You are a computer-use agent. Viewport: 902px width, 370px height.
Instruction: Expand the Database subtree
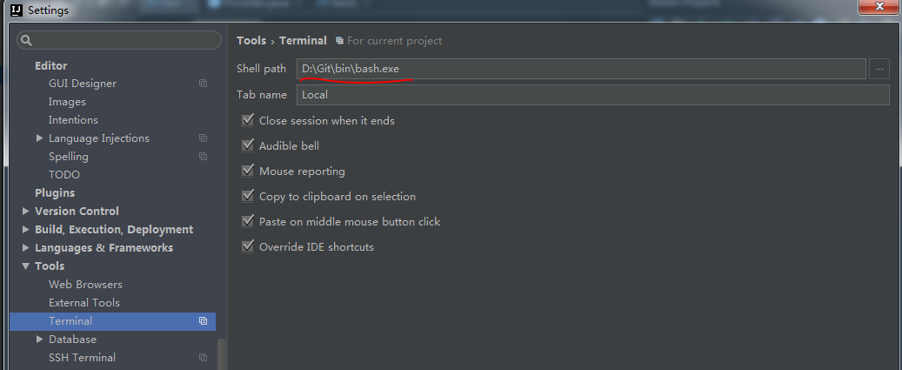[39, 340]
